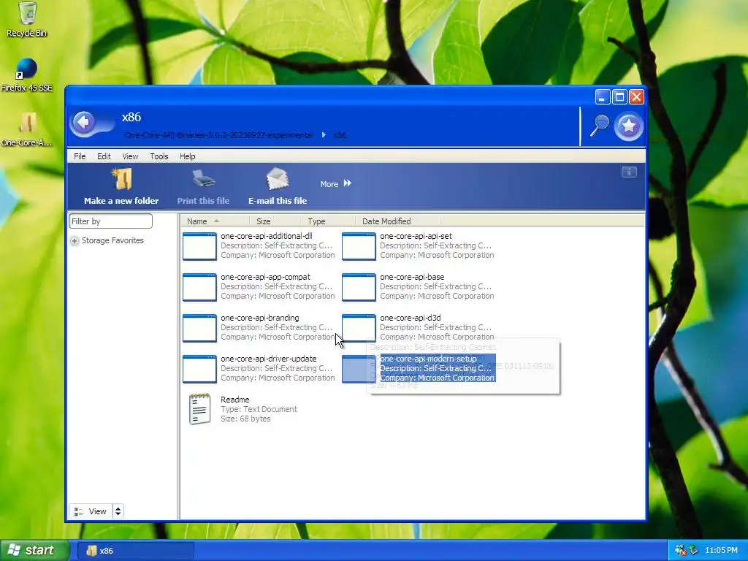This screenshot has width=748, height=561.
Task: Launch Firefox 45 SSE desktop shortcut
Action: (26, 75)
